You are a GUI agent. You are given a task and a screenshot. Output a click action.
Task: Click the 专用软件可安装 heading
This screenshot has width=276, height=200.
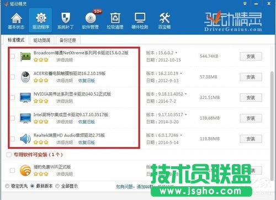(38, 155)
